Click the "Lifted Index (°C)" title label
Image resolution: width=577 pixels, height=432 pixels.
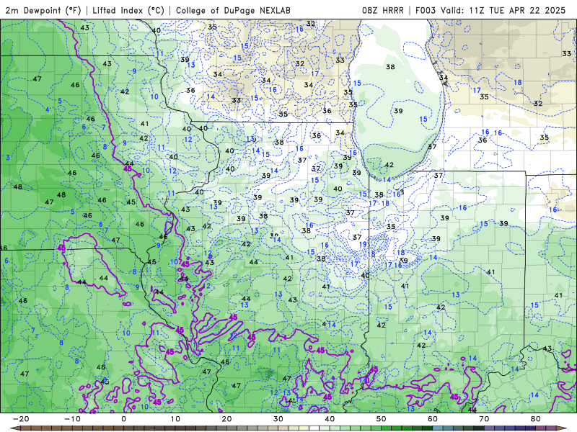pos(128,10)
